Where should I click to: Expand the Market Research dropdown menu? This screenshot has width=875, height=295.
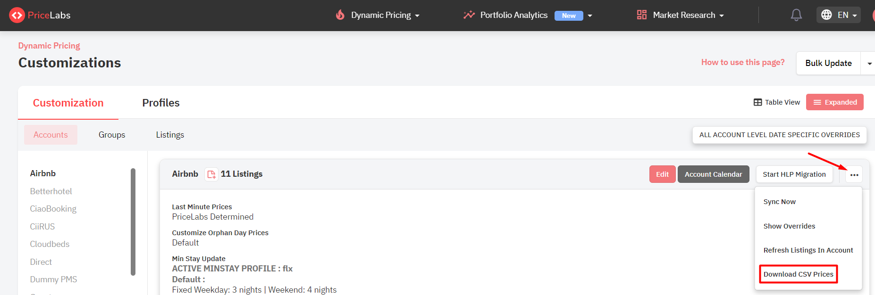[x=722, y=16]
